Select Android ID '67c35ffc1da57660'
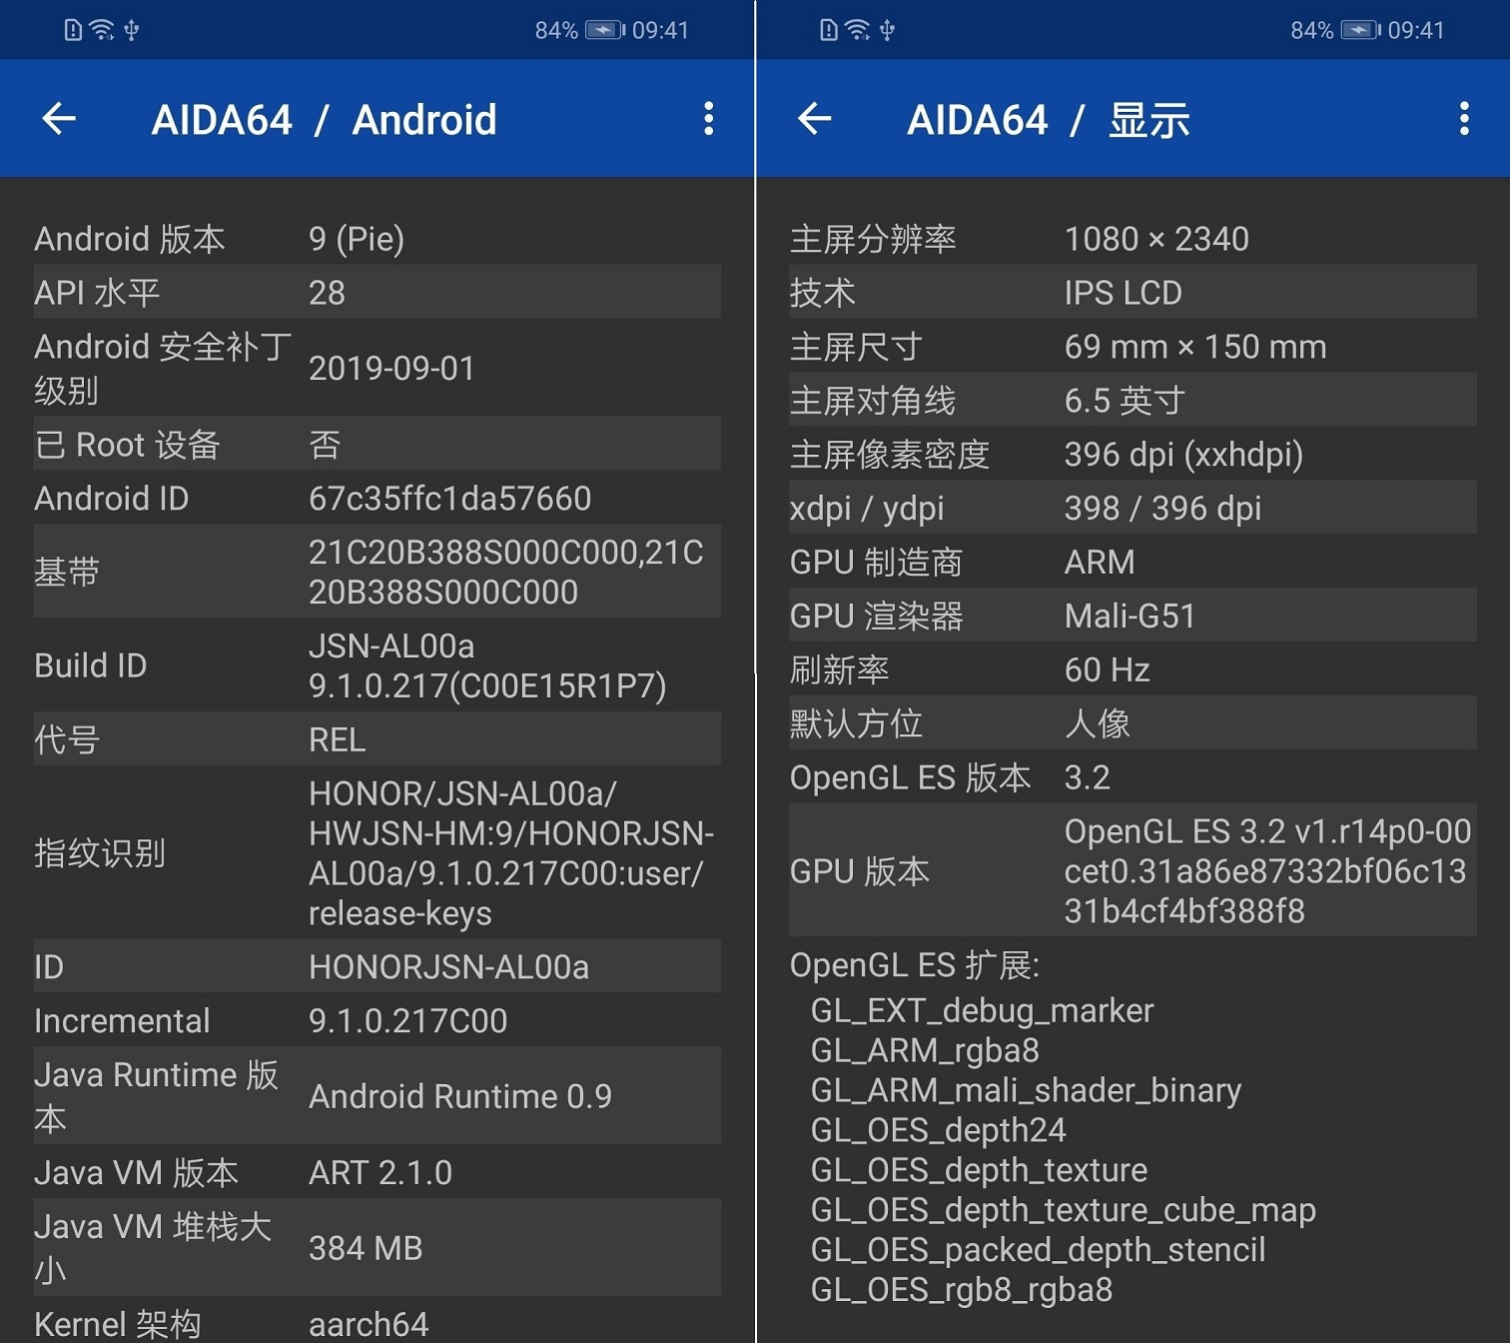The height and width of the screenshot is (1343, 1510). (449, 499)
